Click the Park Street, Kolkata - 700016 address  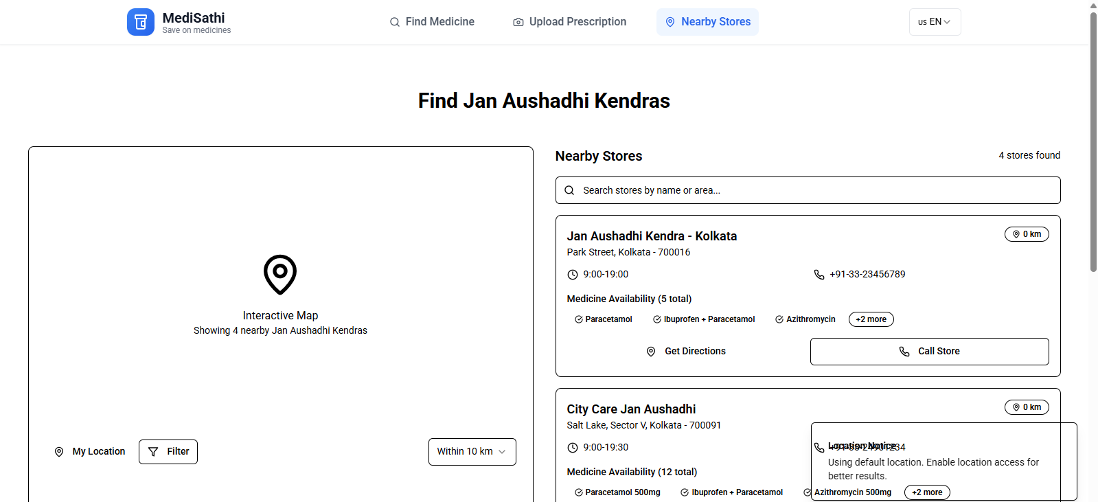(628, 252)
